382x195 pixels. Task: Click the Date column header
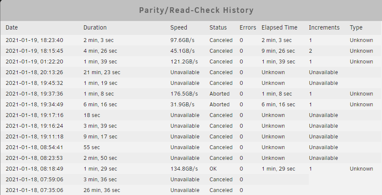12,27
